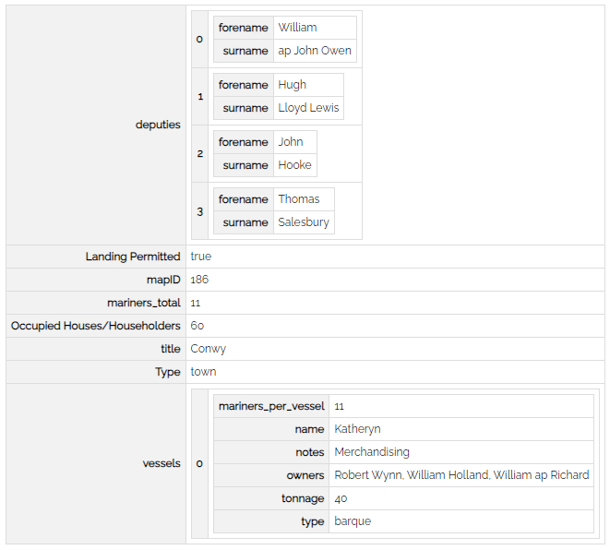Viewport: 610px width, 550px height.
Task: Select vessel type value barque
Action: 353,521
